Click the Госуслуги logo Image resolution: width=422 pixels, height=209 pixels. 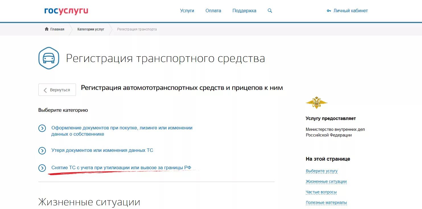tap(66, 11)
